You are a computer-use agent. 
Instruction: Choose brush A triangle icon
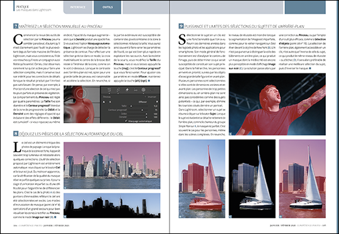pos(104,102)
